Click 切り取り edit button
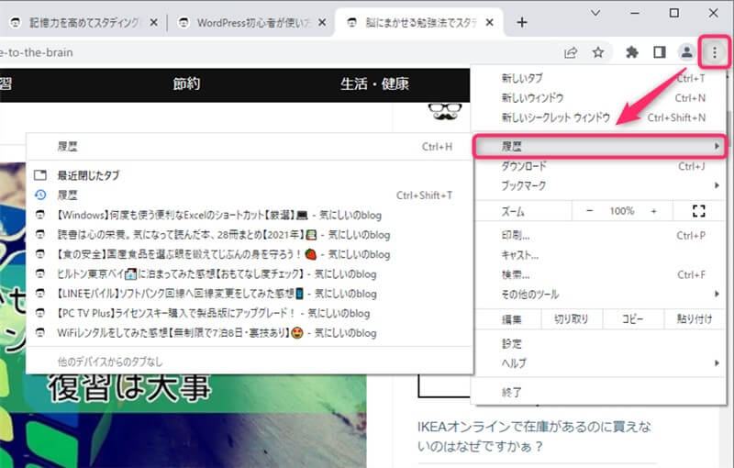 pos(572,319)
